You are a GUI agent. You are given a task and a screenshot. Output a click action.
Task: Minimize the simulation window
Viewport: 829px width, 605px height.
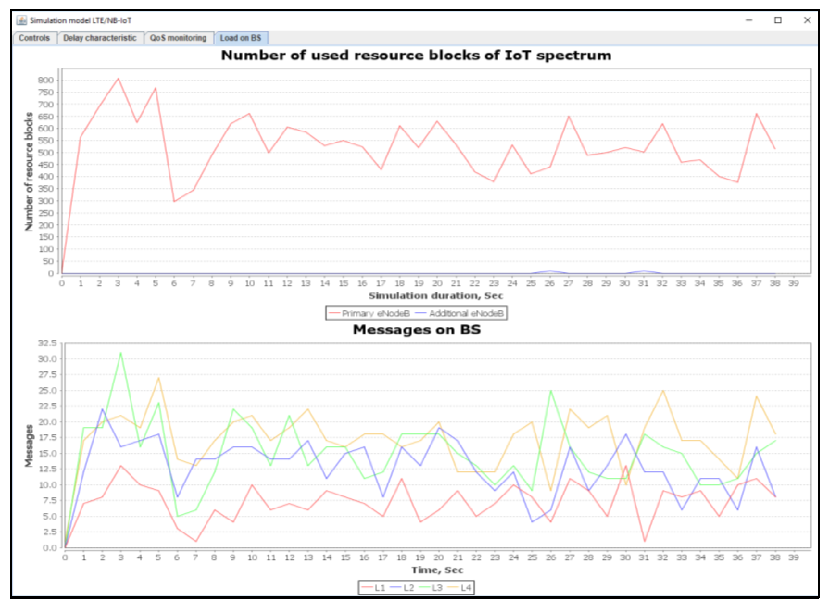[x=749, y=20]
